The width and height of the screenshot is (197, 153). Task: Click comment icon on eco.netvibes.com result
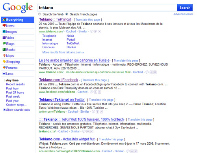pos(128,151)
